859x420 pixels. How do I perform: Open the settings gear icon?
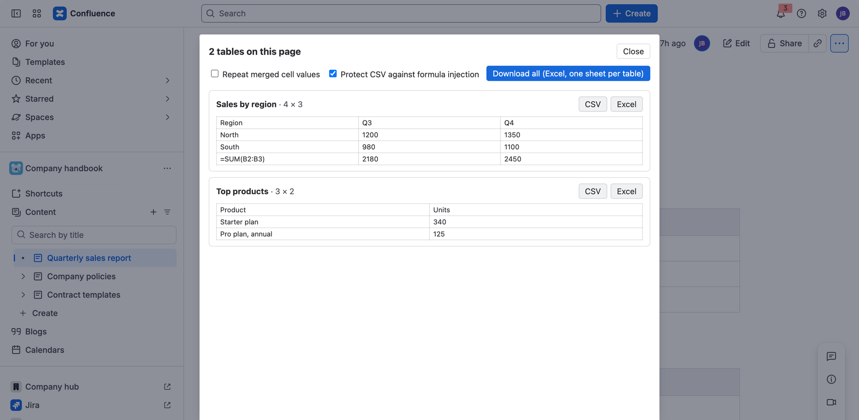click(822, 14)
